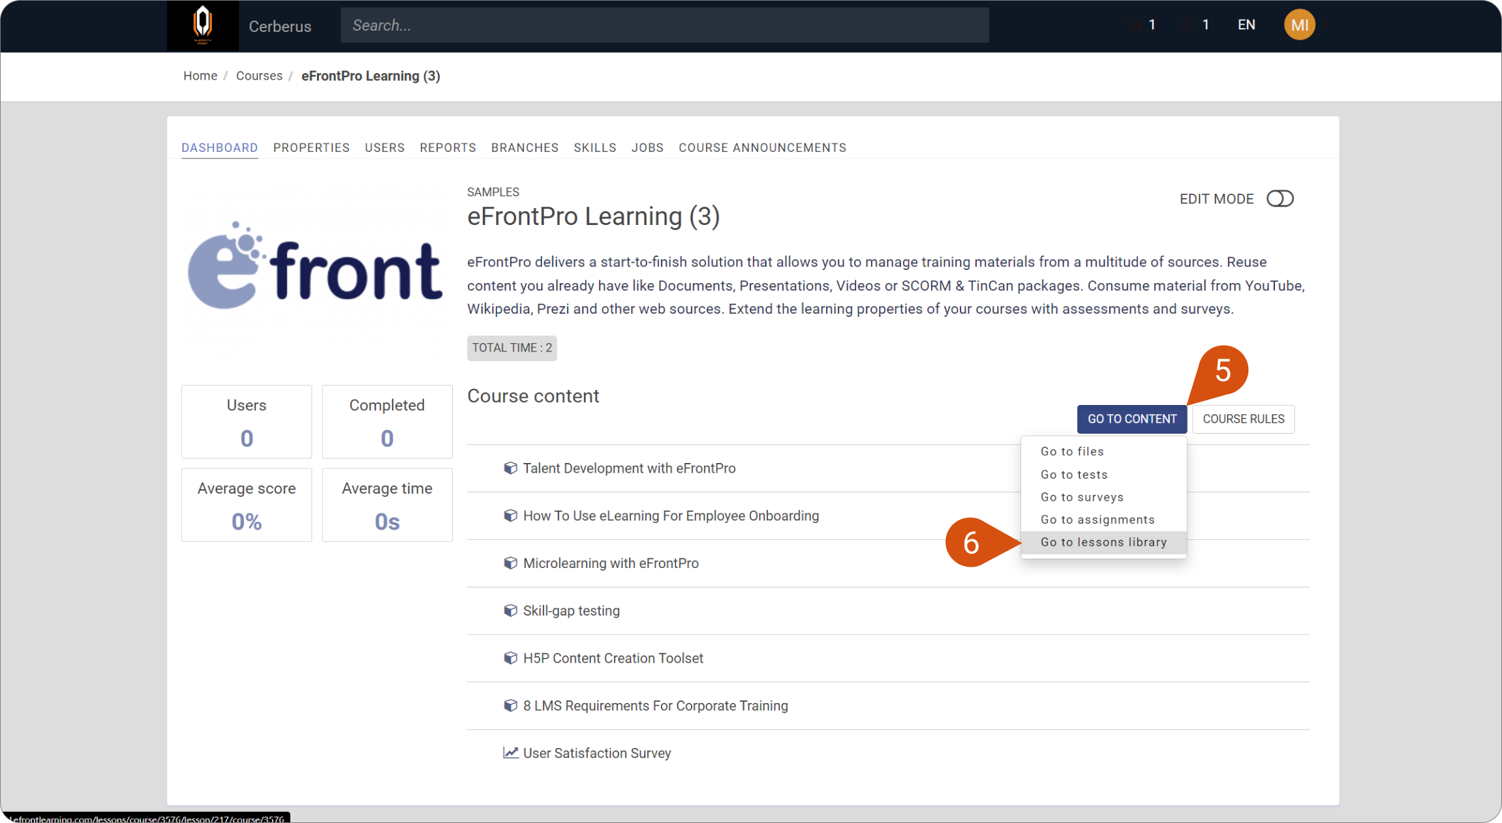Click the TOTAL TIME : 2 badge

coord(512,348)
